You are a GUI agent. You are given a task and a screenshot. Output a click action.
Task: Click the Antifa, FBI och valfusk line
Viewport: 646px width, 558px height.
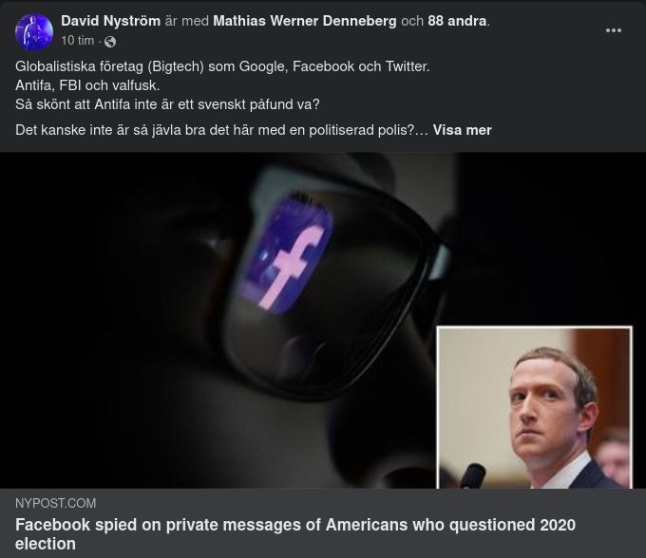click(x=87, y=85)
